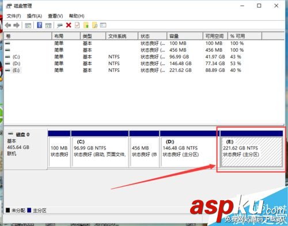Screen dimensions: 288x226
Task: Click the 磁盘 0 disk label panel
Action: 25,148
